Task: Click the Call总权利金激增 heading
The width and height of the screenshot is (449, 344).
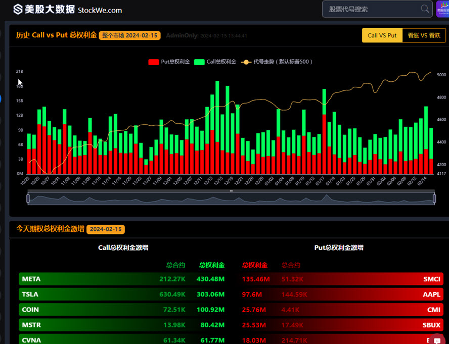Action: coord(123,248)
